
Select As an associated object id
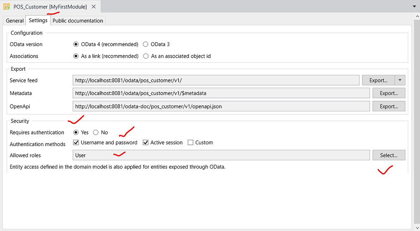(x=146, y=56)
